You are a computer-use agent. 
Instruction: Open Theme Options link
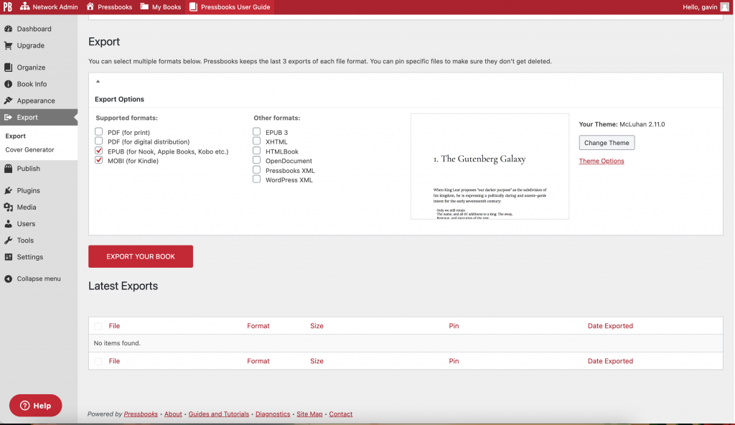(601, 161)
